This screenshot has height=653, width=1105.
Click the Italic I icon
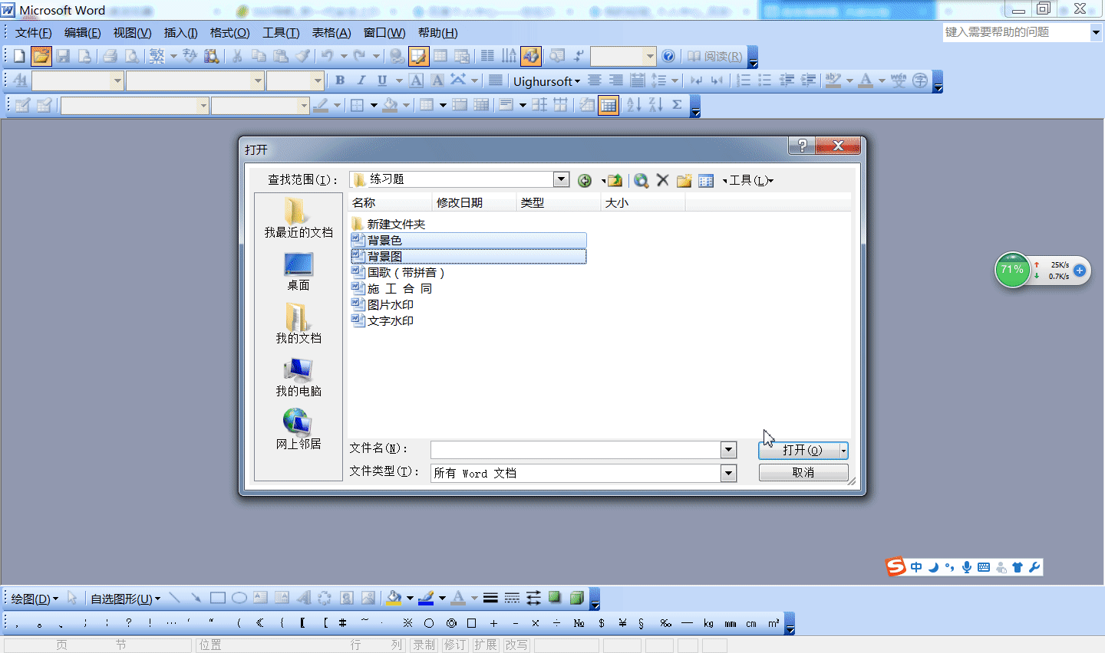click(361, 80)
